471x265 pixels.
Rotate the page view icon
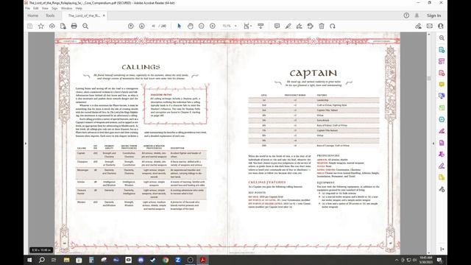click(332, 26)
